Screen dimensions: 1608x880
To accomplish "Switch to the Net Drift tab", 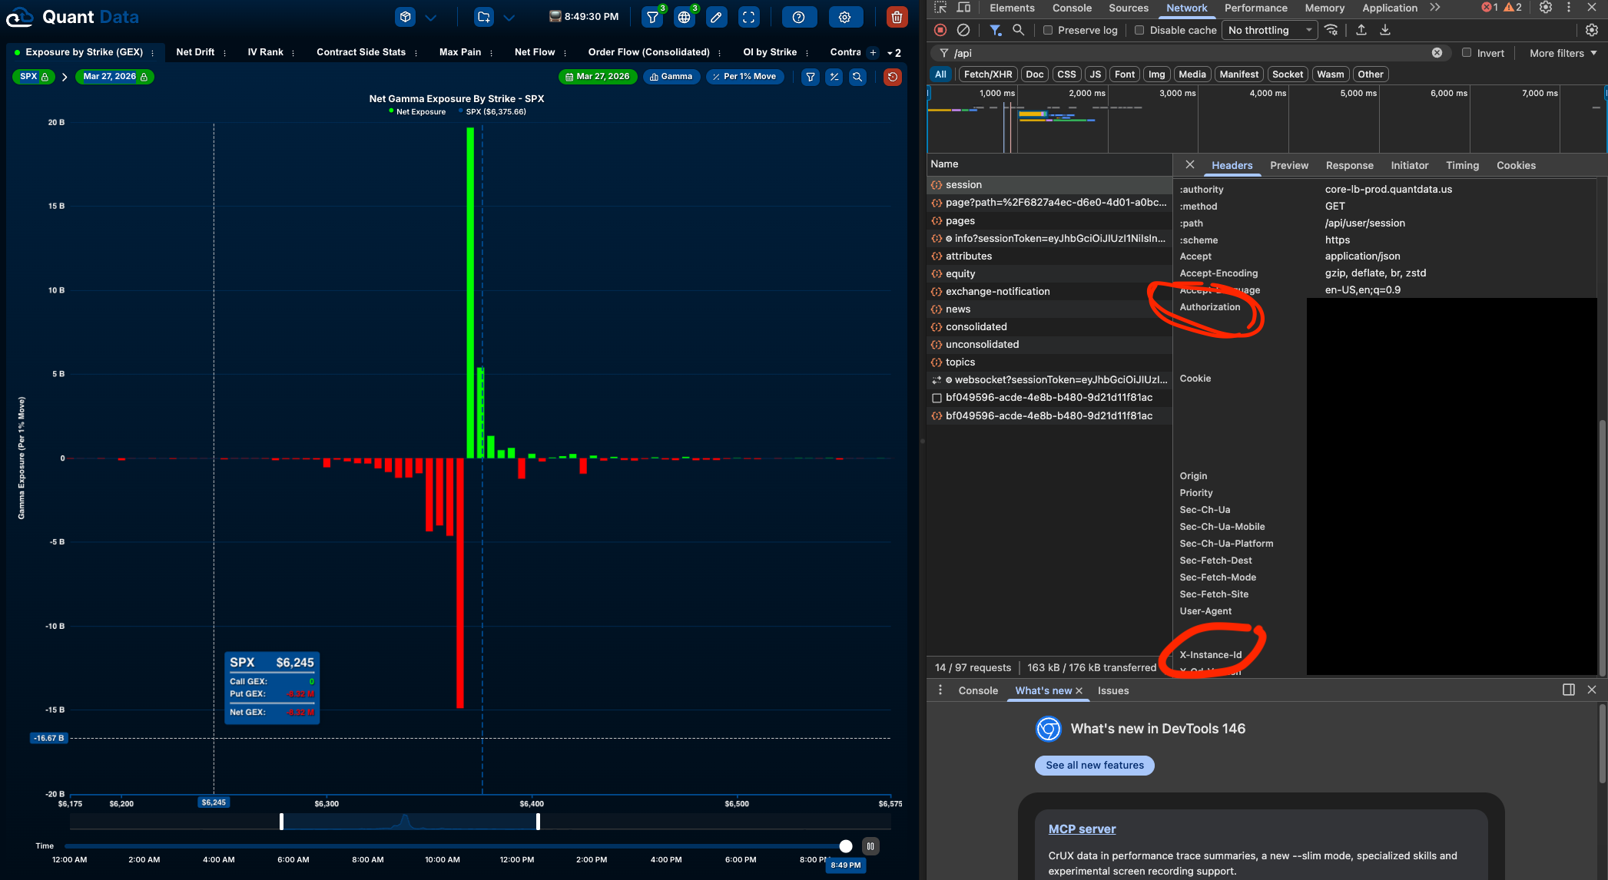I will tap(195, 52).
